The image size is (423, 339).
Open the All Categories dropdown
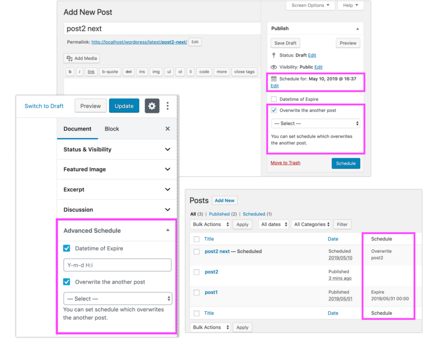pos(311,224)
